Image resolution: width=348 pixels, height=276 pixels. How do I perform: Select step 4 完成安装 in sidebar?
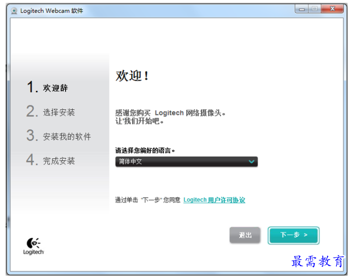tap(51, 160)
